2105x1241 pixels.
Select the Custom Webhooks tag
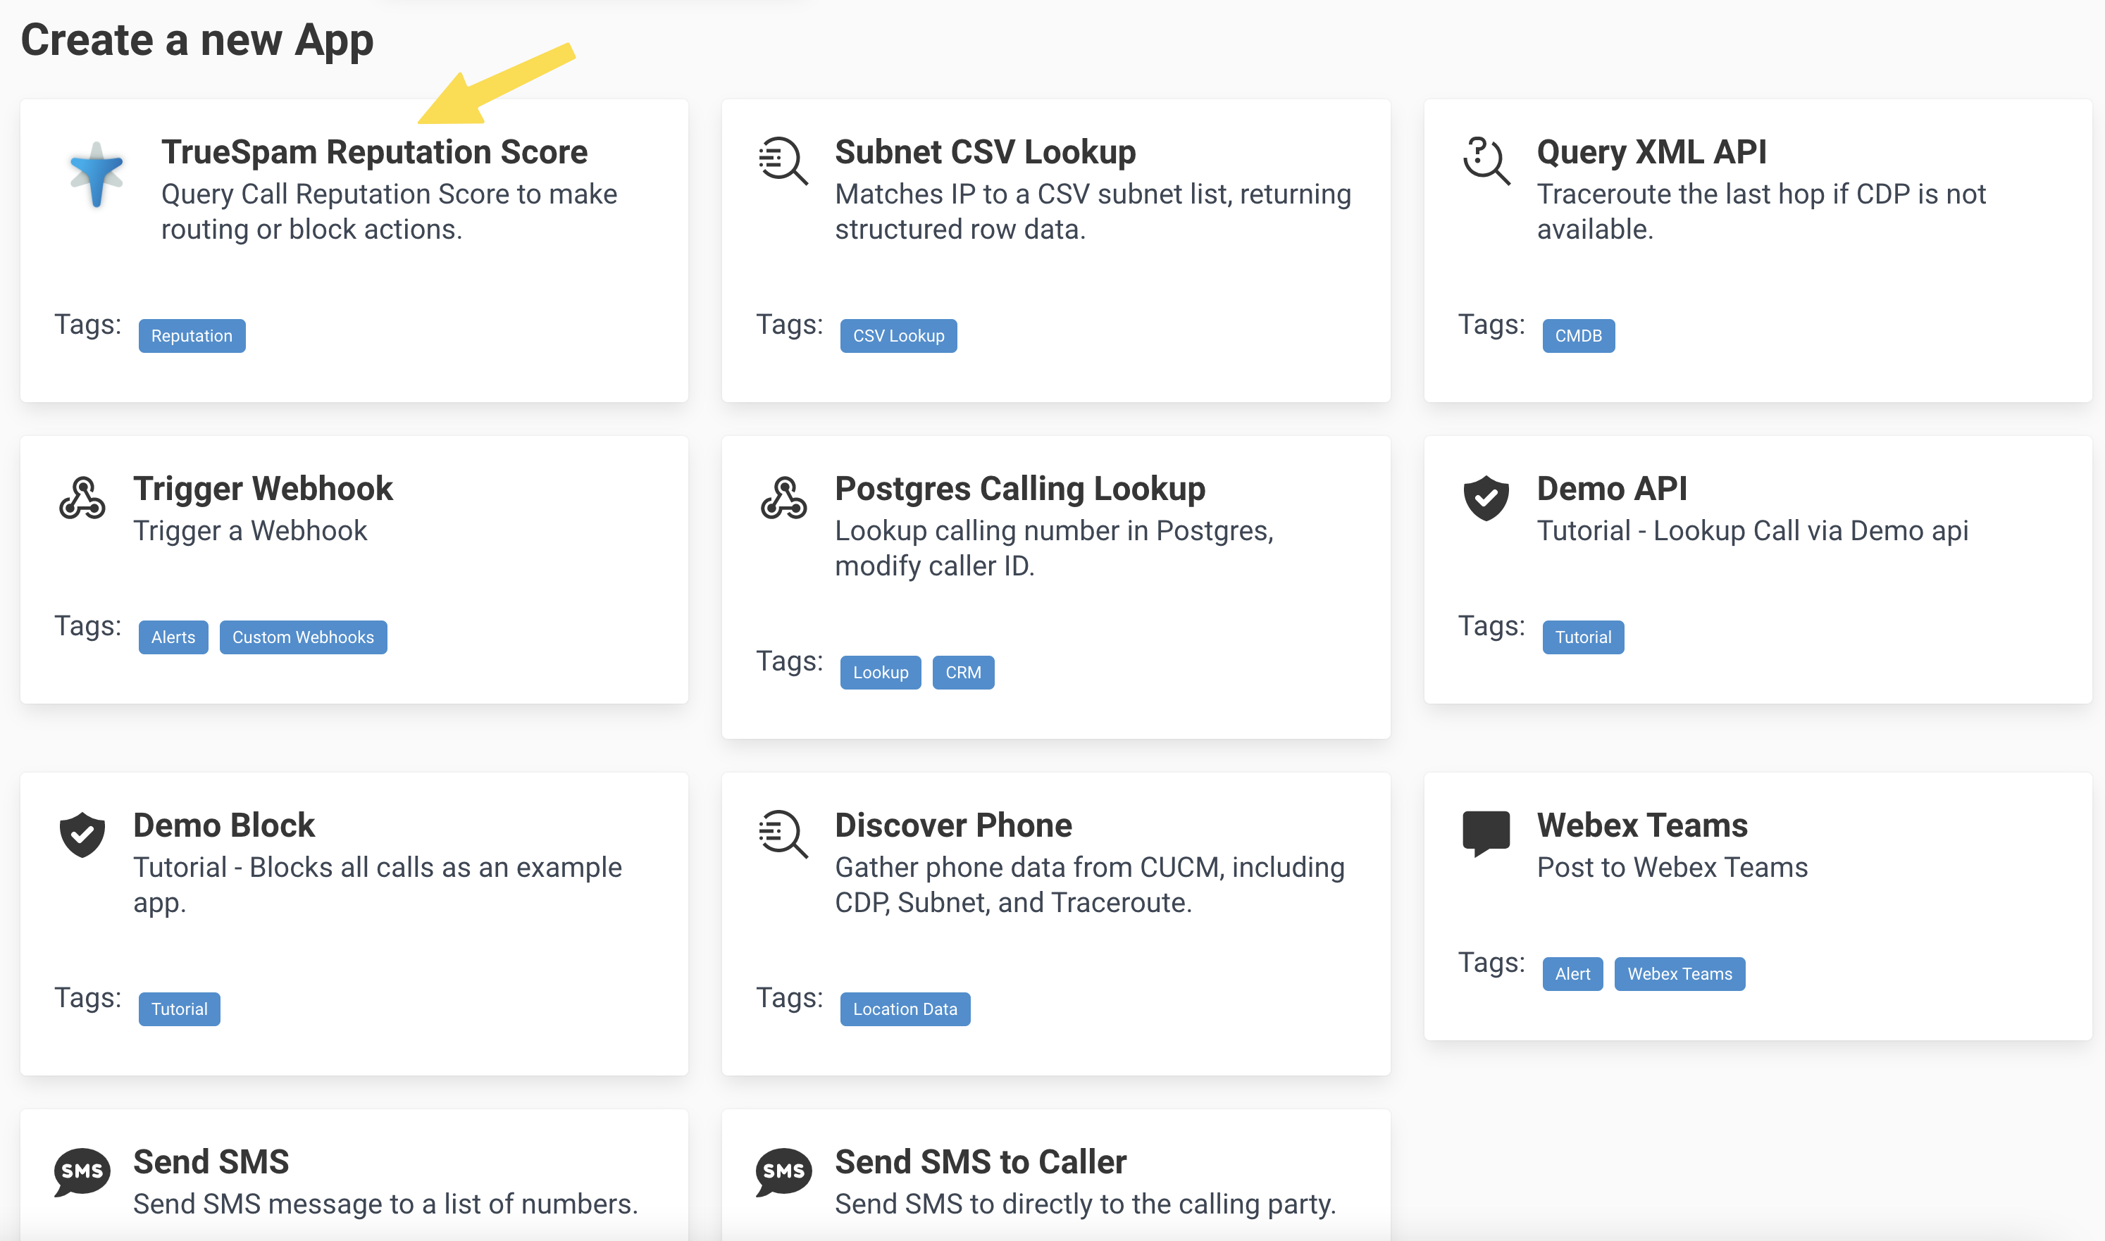[x=303, y=637]
